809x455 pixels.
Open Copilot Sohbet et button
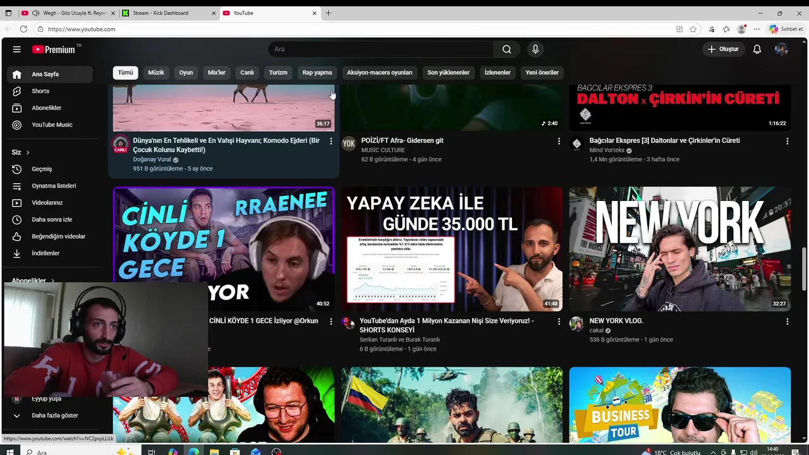[x=786, y=29]
